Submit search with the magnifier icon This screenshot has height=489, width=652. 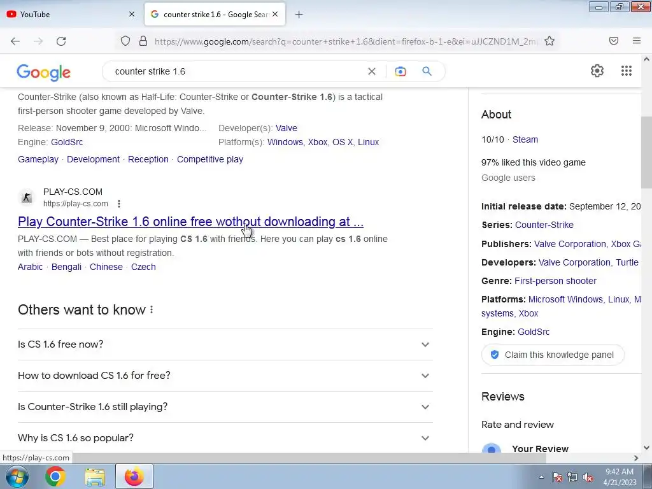pyautogui.click(x=427, y=71)
